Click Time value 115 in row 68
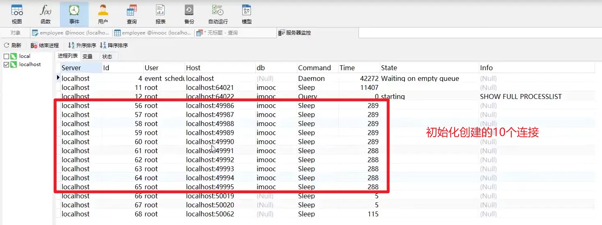The width and height of the screenshot is (602, 225). 373,214
